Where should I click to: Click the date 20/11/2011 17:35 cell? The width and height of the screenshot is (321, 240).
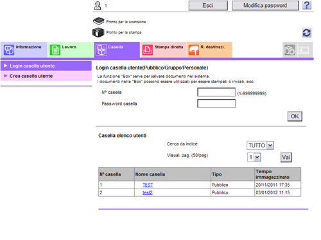(x=278, y=185)
